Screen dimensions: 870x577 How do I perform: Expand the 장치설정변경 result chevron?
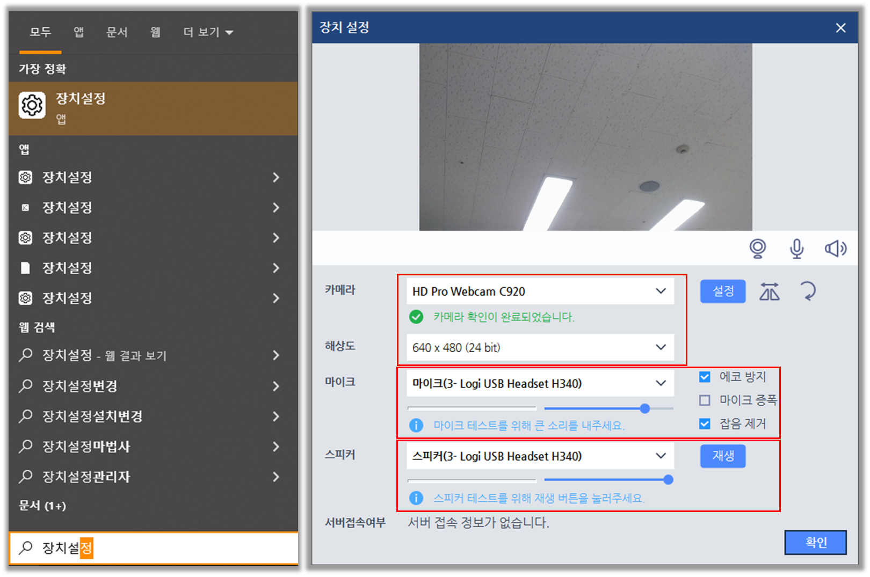(x=276, y=386)
